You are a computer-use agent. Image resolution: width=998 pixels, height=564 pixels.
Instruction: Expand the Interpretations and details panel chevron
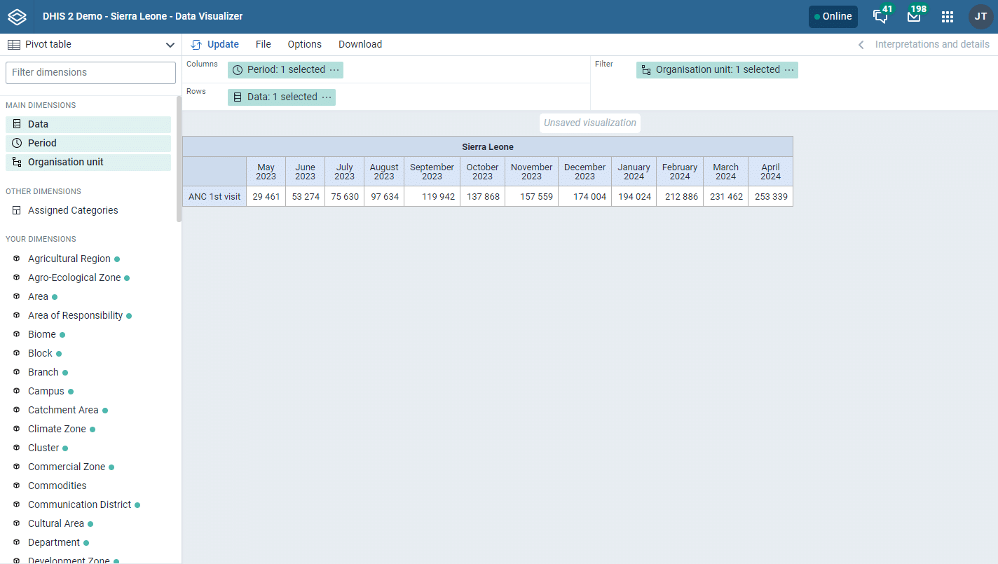[861, 45]
